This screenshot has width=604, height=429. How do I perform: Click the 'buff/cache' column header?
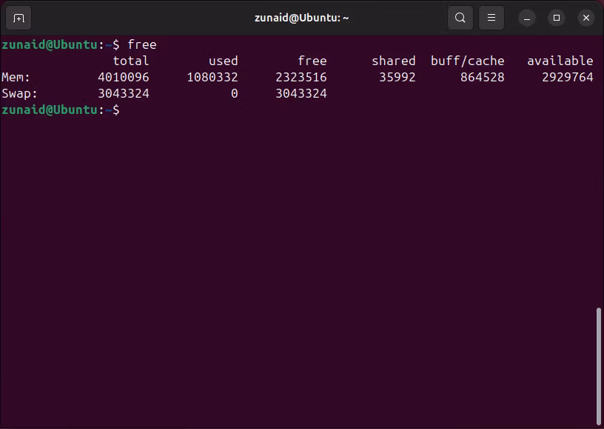tap(467, 61)
